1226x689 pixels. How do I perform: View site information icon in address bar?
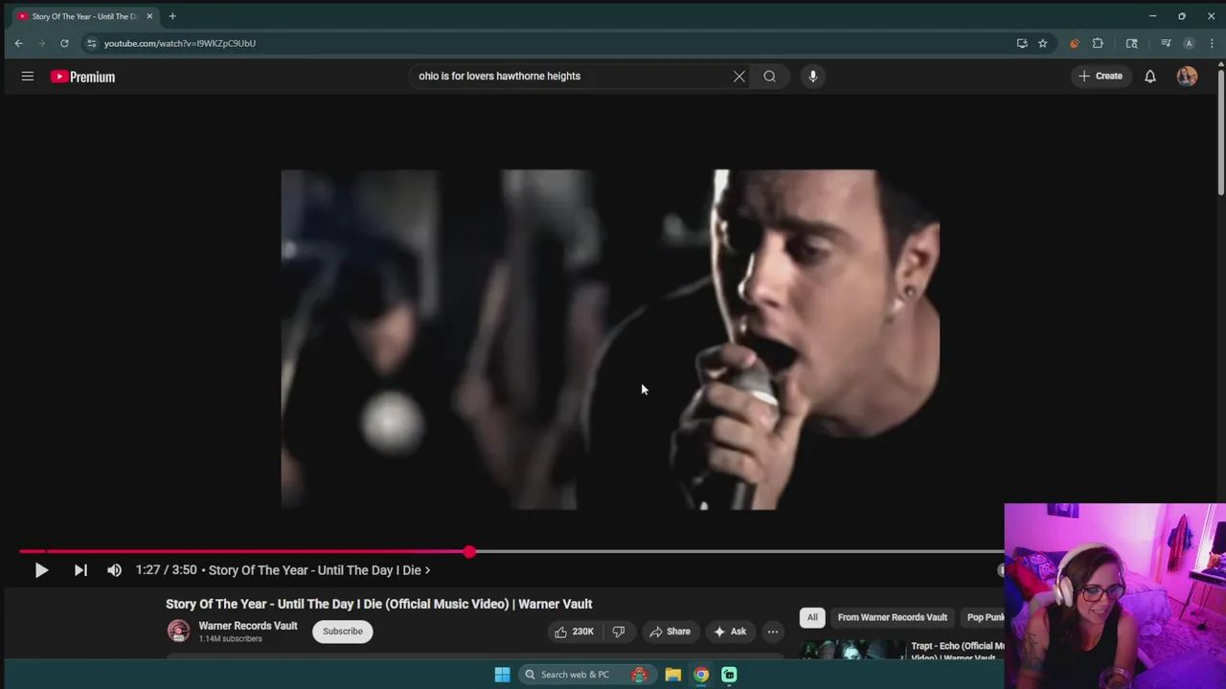[91, 43]
